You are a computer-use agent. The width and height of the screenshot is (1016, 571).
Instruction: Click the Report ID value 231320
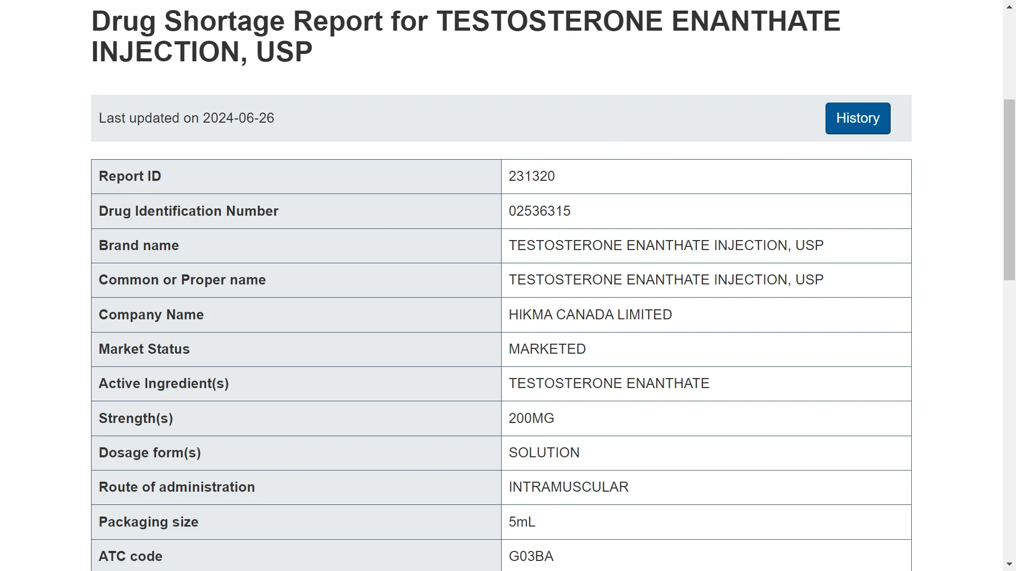coord(531,177)
